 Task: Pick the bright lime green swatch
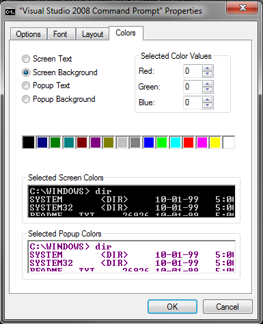(x=162, y=142)
